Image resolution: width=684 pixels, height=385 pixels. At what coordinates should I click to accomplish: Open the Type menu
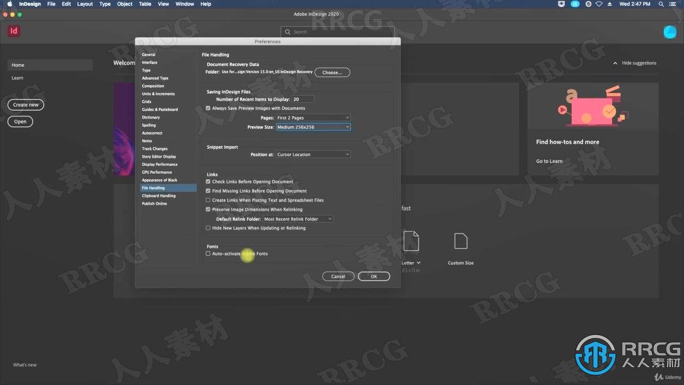[x=105, y=4]
